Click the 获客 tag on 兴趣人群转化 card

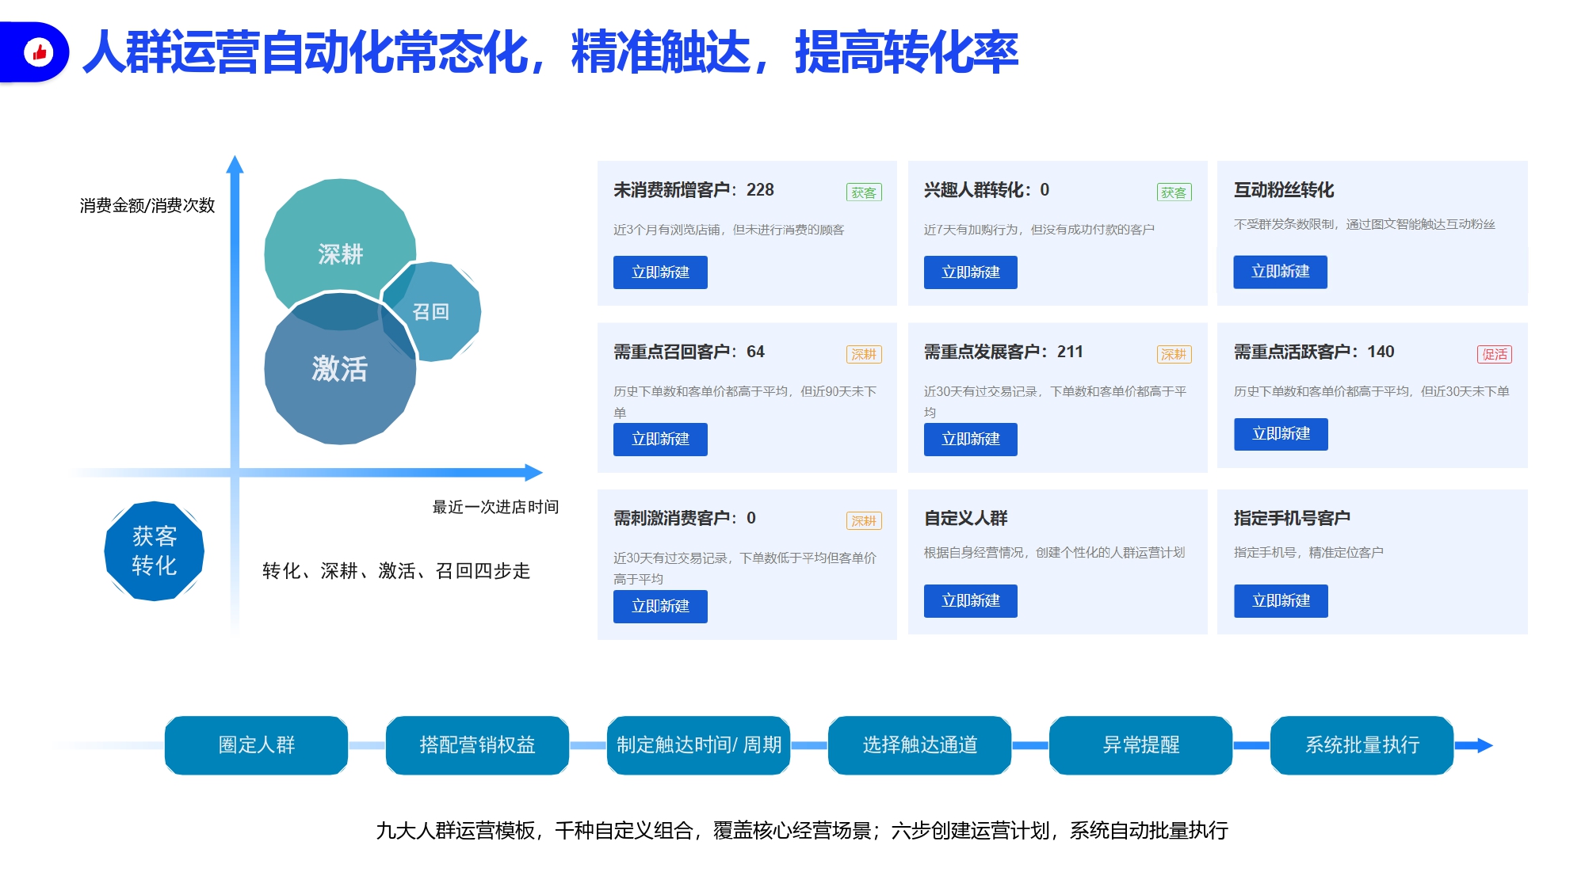point(1174,192)
